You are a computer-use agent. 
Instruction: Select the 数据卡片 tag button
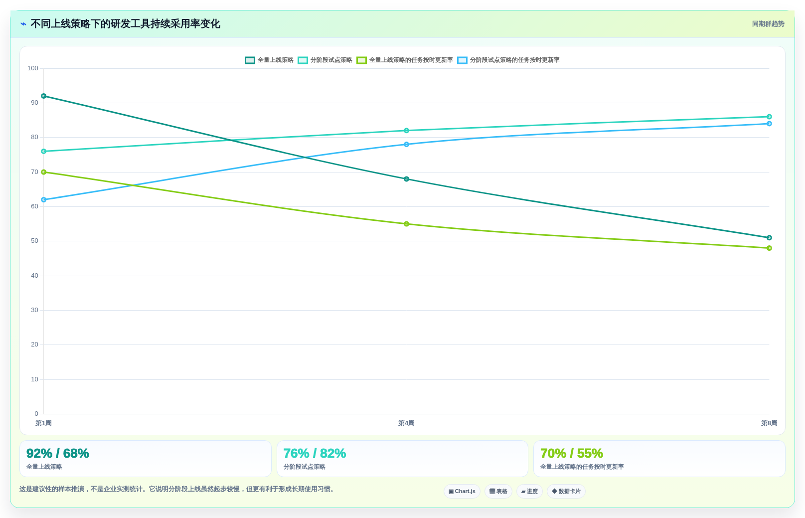pos(566,491)
